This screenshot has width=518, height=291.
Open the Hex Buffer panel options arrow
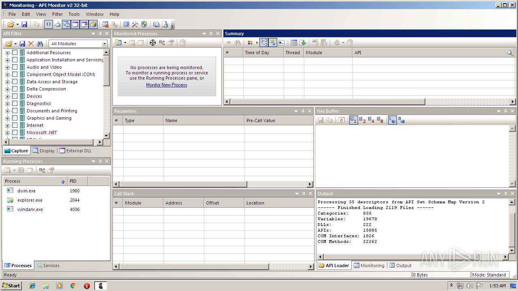pos(499,111)
